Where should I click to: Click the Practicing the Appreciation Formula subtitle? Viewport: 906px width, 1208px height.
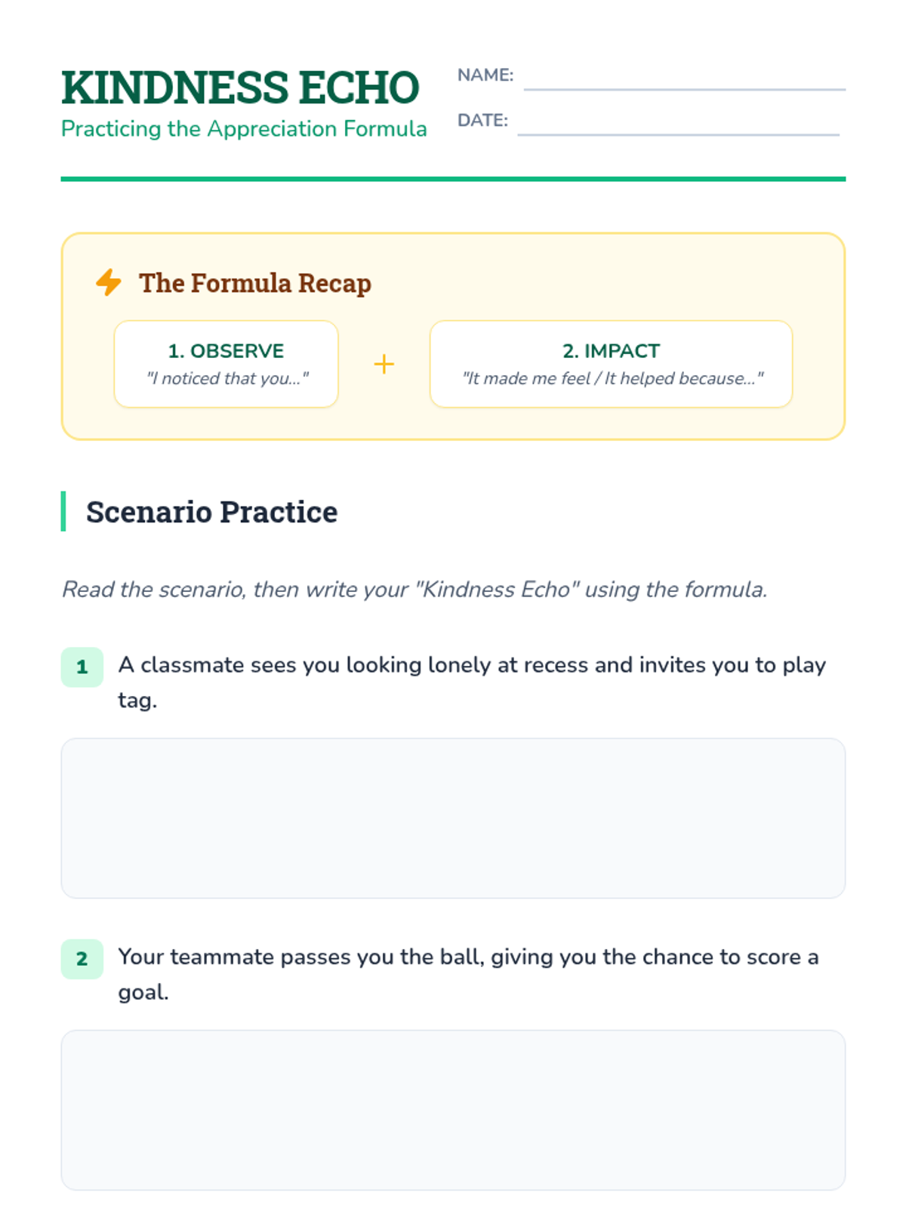[x=244, y=129]
